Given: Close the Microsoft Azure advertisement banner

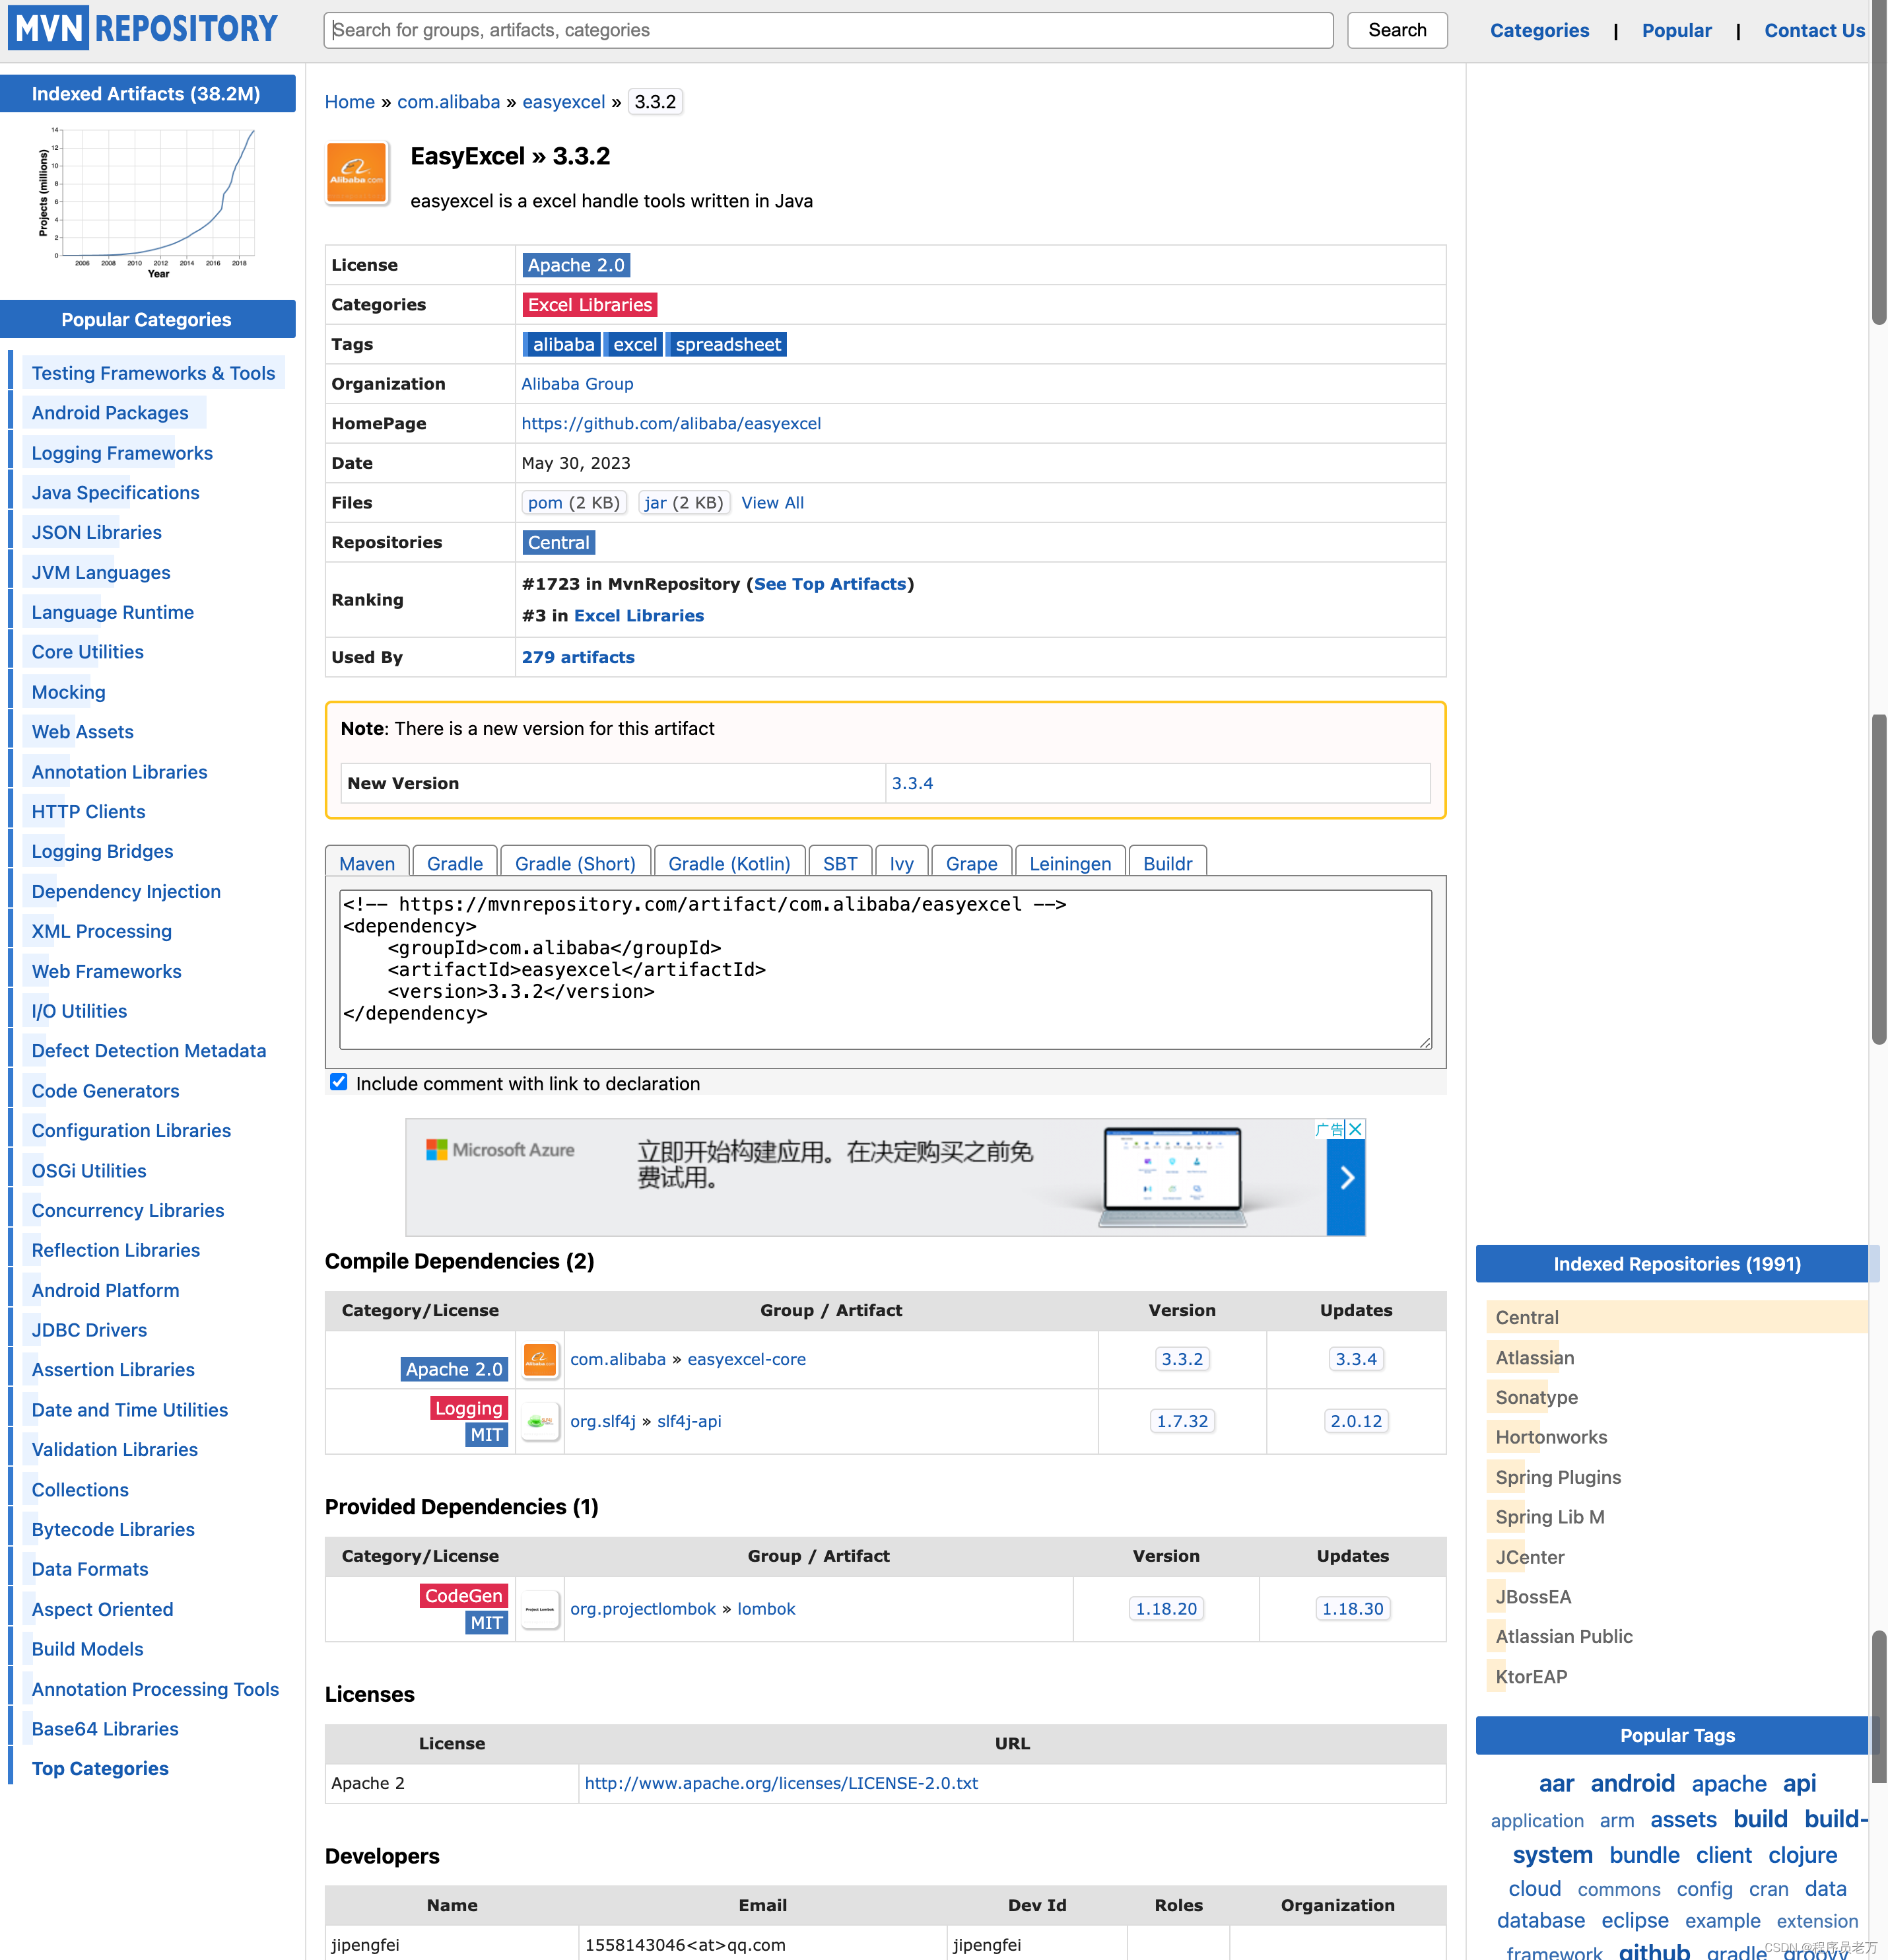Looking at the screenshot, I should (x=1357, y=1129).
